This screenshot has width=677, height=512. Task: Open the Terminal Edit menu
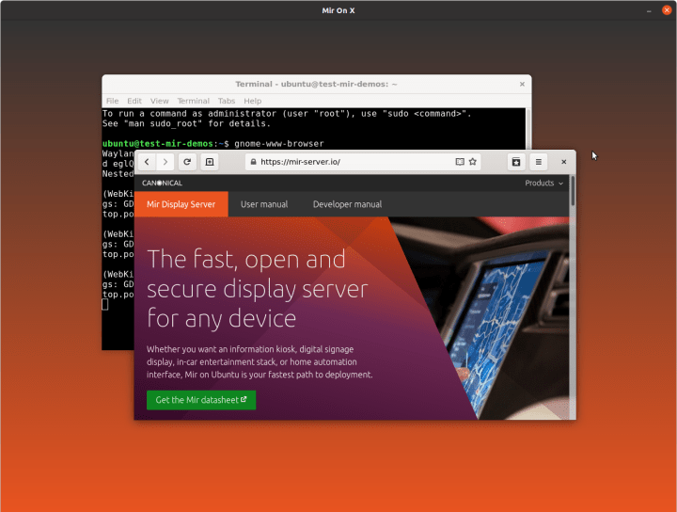pos(134,101)
